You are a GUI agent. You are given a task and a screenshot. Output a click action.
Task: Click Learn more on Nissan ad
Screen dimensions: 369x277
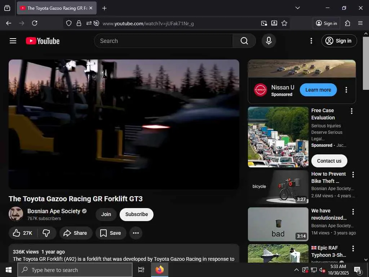tap(318, 90)
